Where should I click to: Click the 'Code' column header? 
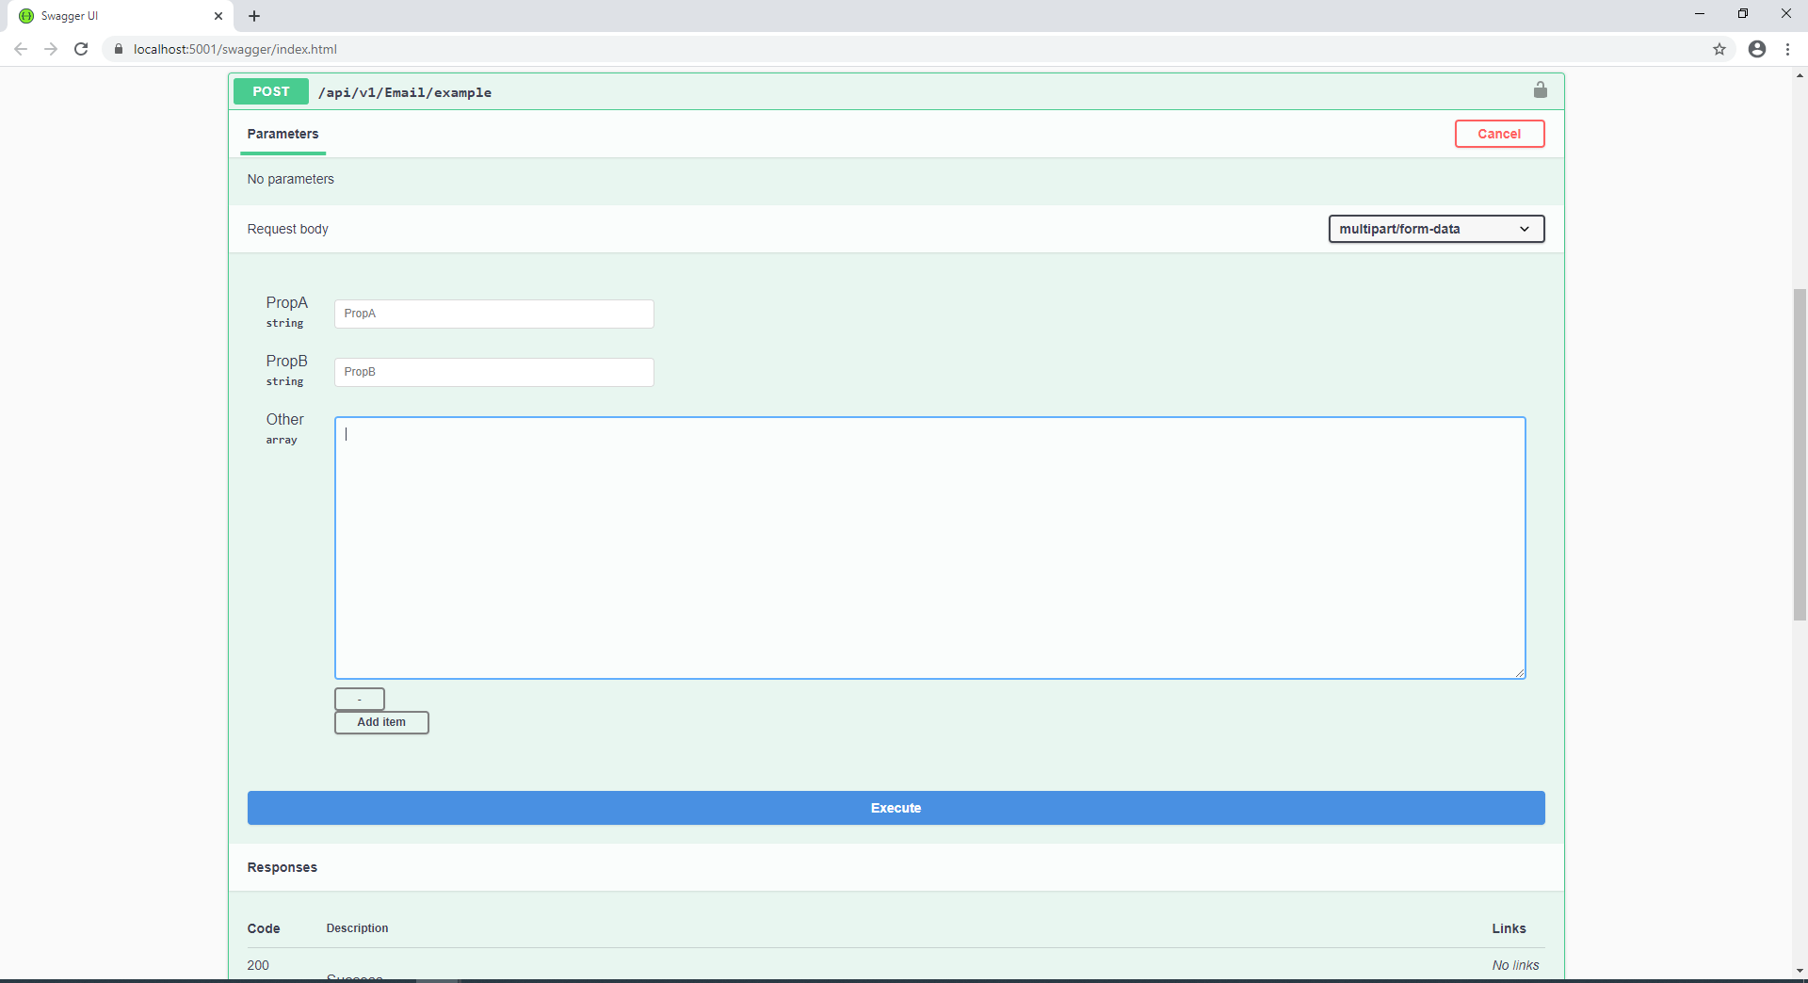click(x=264, y=928)
